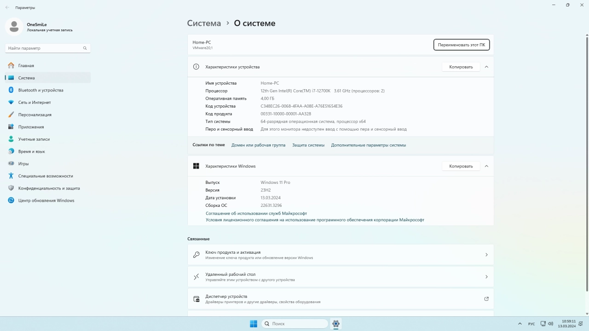Click the volume speaker icon in tray
The image size is (589, 331).
(550, 324)
